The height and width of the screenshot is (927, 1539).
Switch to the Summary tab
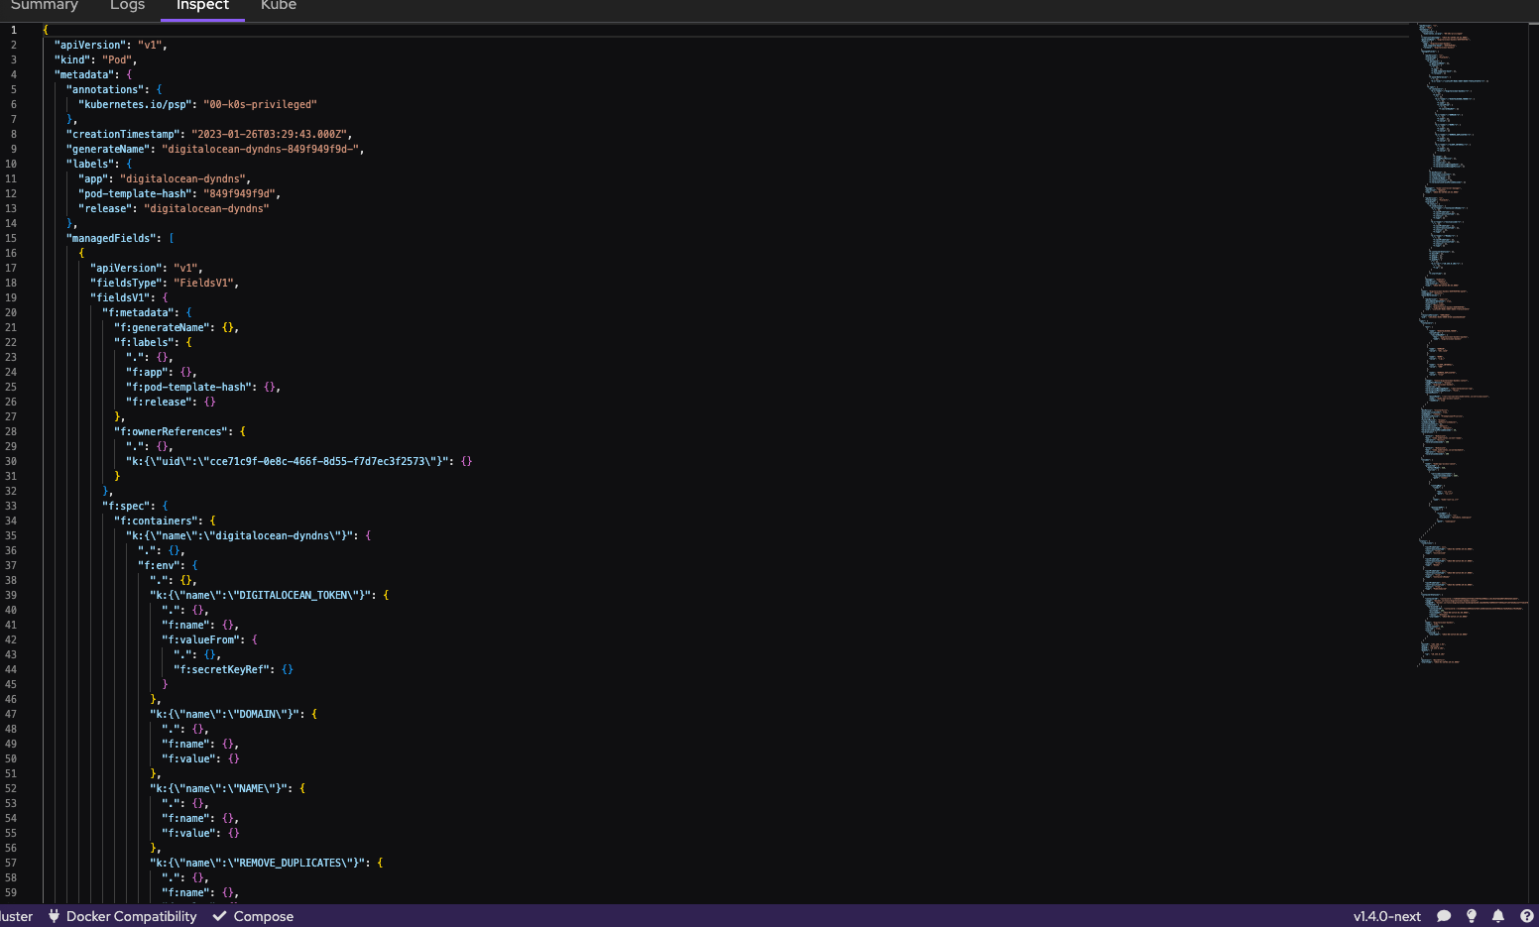(45, 6)
